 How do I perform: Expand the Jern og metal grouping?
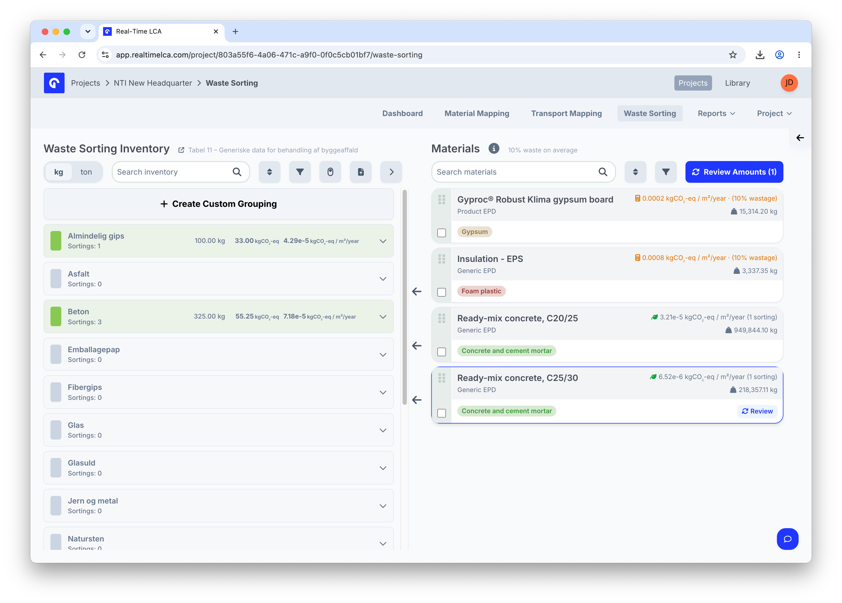383,506
